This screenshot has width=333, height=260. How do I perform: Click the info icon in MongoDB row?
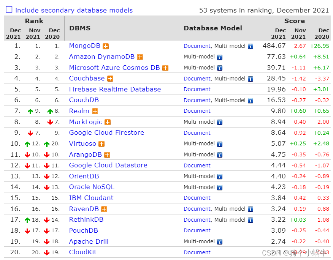coord(251,46)
